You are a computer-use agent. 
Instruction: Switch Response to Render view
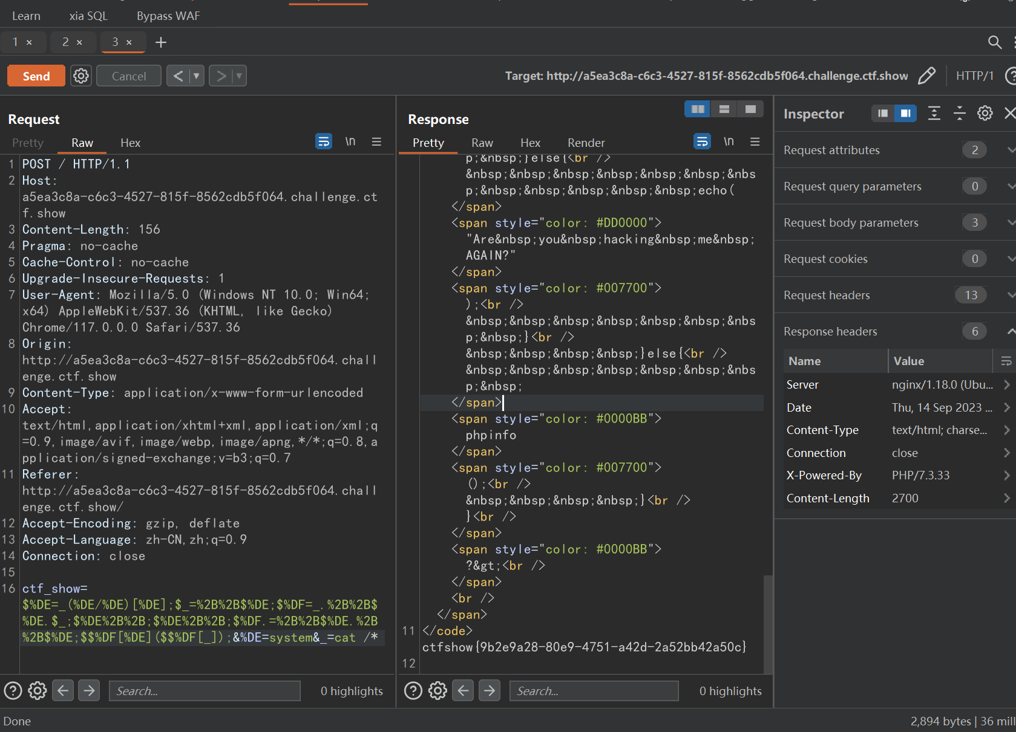(586, 143)
